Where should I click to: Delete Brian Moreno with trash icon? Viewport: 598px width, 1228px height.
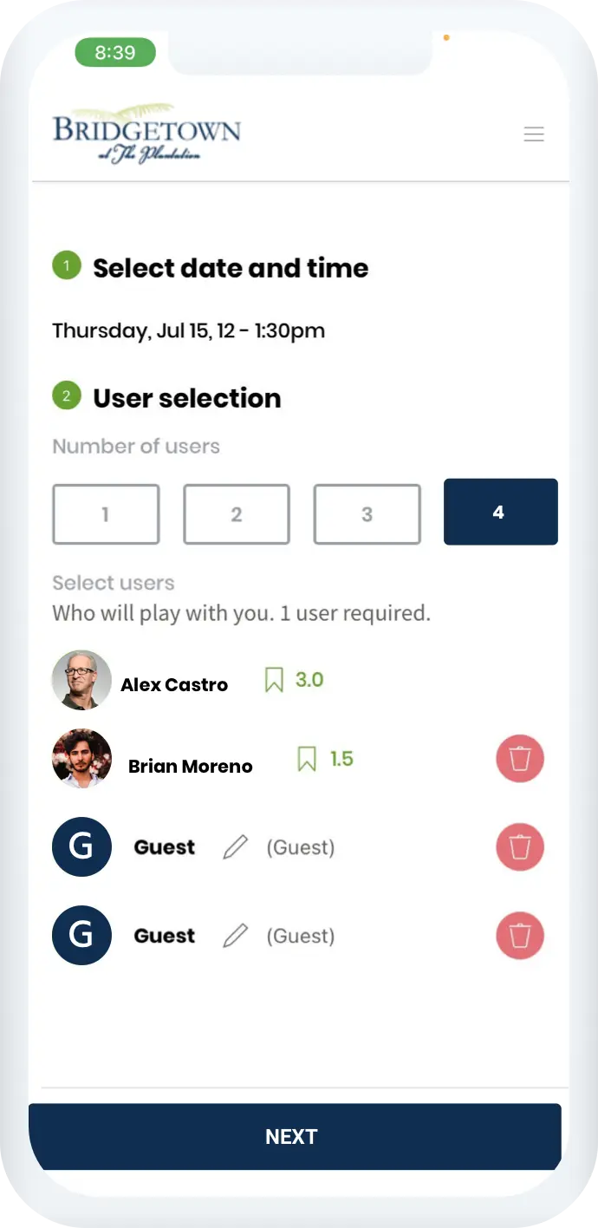point(520,760)
